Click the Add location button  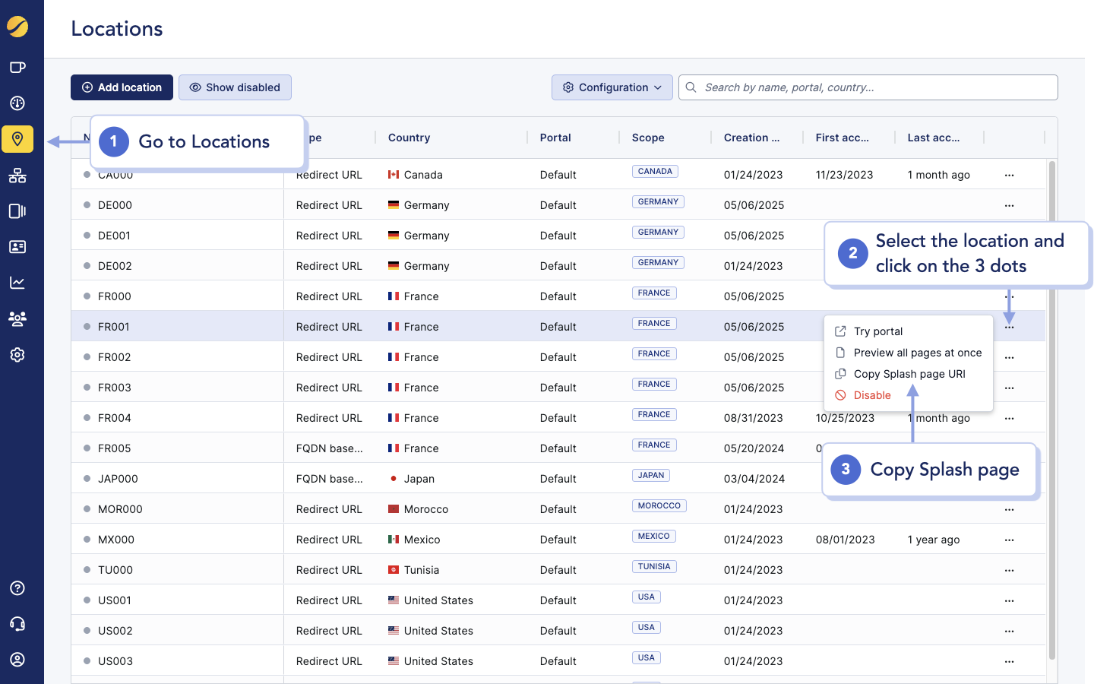tap(122, 87)
